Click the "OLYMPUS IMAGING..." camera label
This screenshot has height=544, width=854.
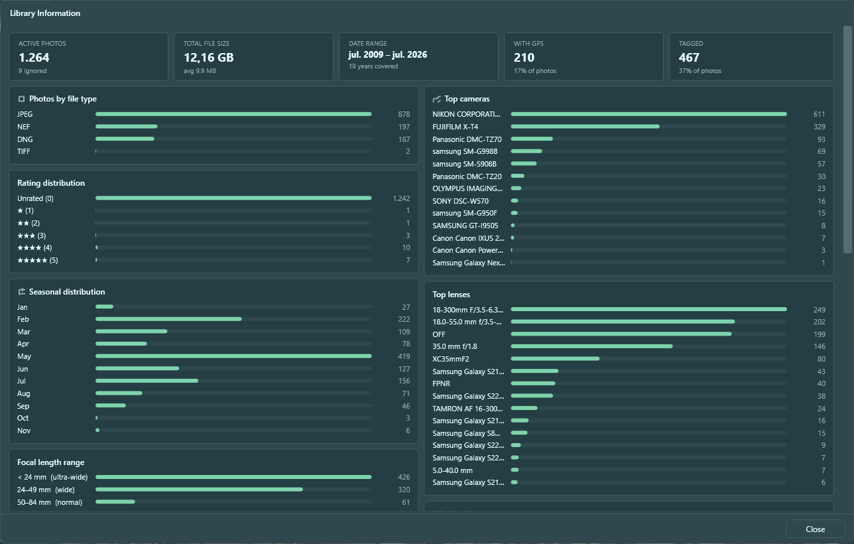[x=467, y=188]
